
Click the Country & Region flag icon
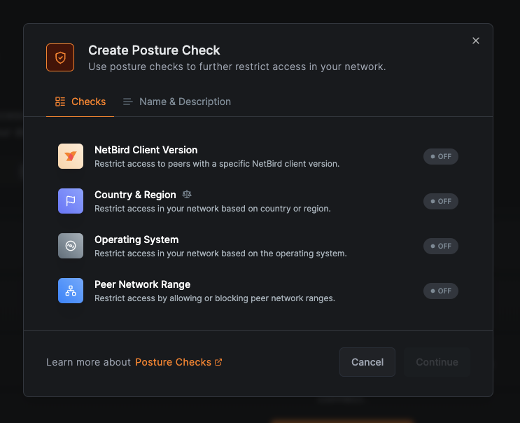(71, 201)
